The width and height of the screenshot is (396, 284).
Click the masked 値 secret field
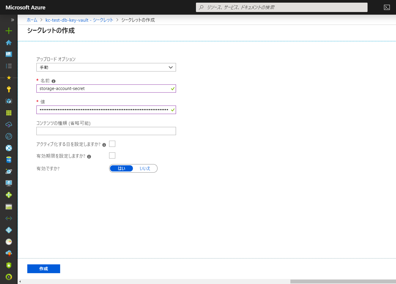point(106,110)
